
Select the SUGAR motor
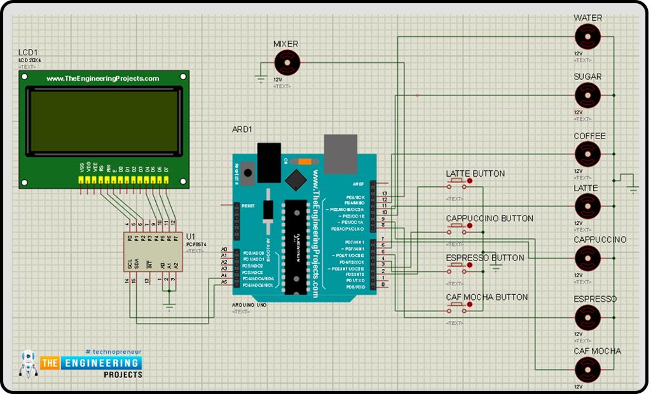(587, 95)
